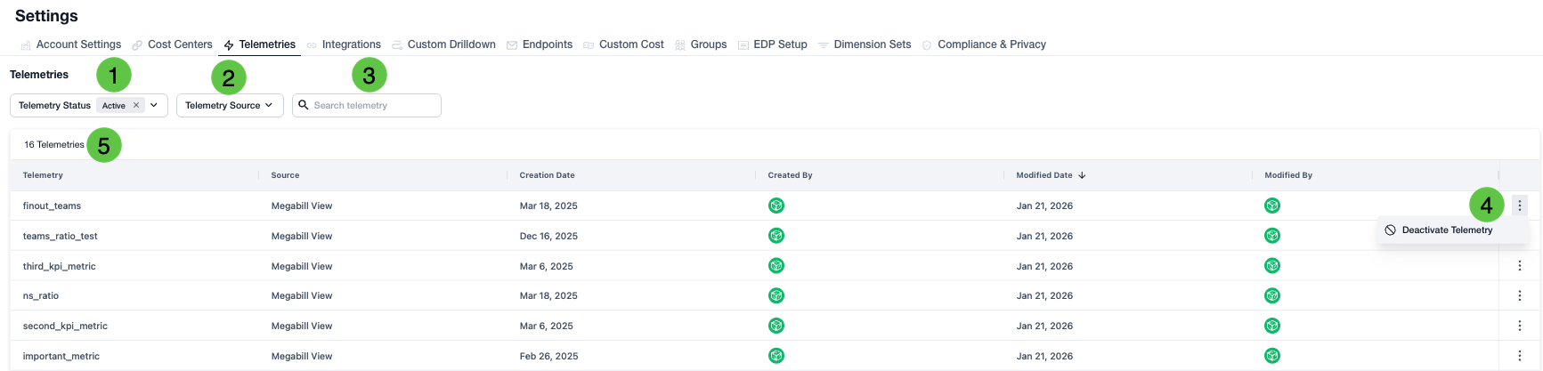Open three-dot menu for third_kpi_metric row
Screen dimensions: 1543x371
point(1519,266)
